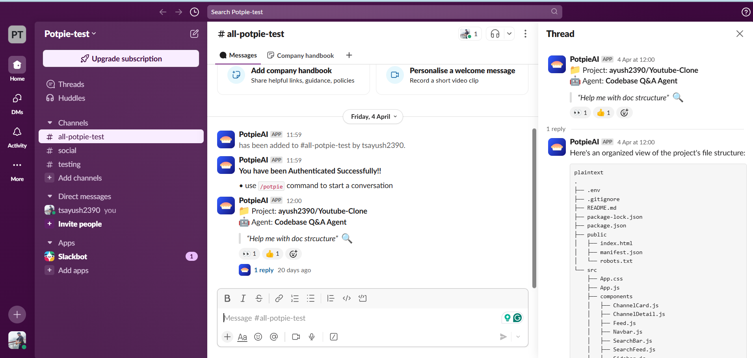This screenshot has width=753, height=358.
Task: Add a reaction in the thread message
Action: click(x=625, y=113)
